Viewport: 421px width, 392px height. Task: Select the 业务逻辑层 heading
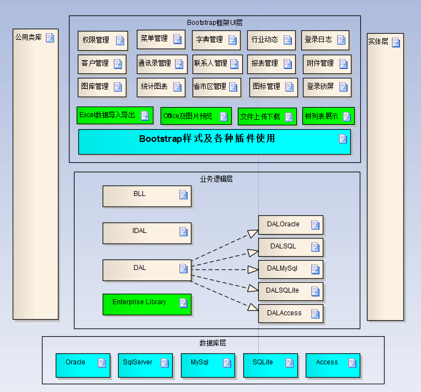tap(216, 179)
